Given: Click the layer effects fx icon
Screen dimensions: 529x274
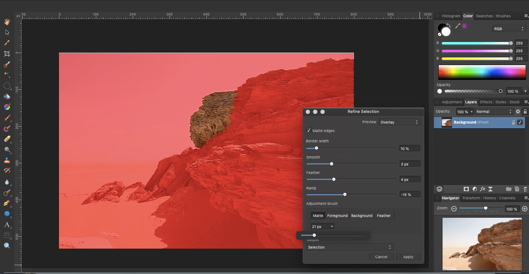Looking at the screenshot, I should coord(482,189).
